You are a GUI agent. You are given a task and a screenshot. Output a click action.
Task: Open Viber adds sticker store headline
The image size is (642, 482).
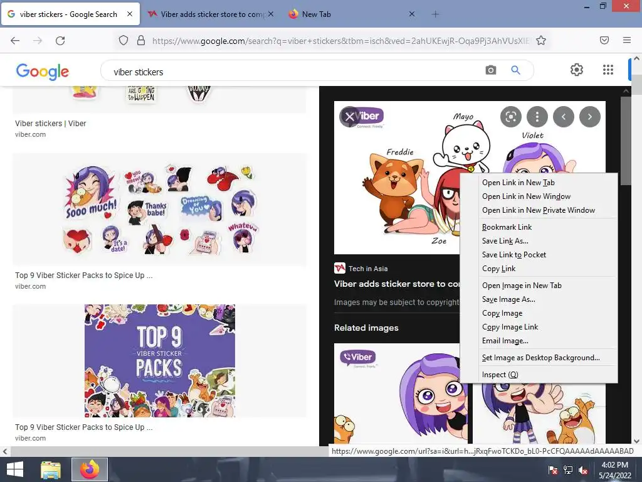click(x=397, y=284)
